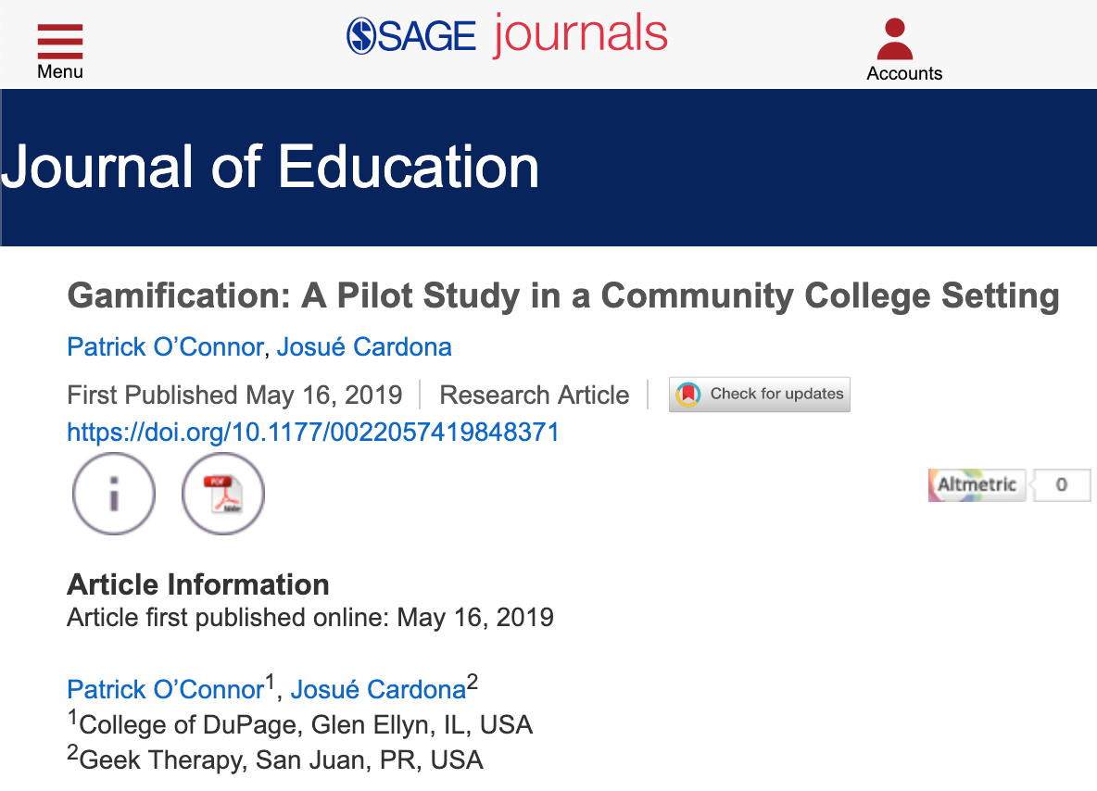The image size is (1097, 791).
Task: Open the article information icon
Action: pos(114,494)
